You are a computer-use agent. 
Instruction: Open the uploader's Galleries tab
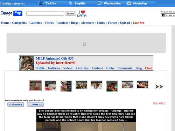tap(54, 68)
